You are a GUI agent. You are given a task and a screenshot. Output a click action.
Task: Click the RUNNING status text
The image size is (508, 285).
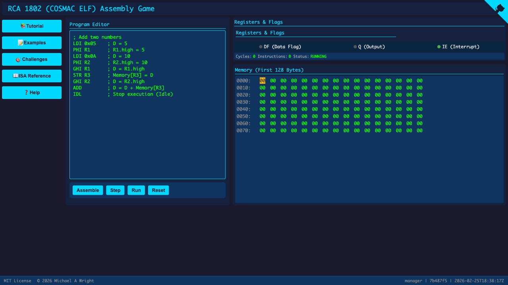(x=318, y=57)
